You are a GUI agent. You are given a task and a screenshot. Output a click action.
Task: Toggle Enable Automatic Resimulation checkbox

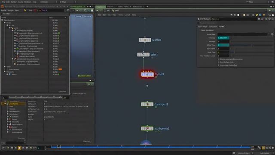click(x=219, y=59)
